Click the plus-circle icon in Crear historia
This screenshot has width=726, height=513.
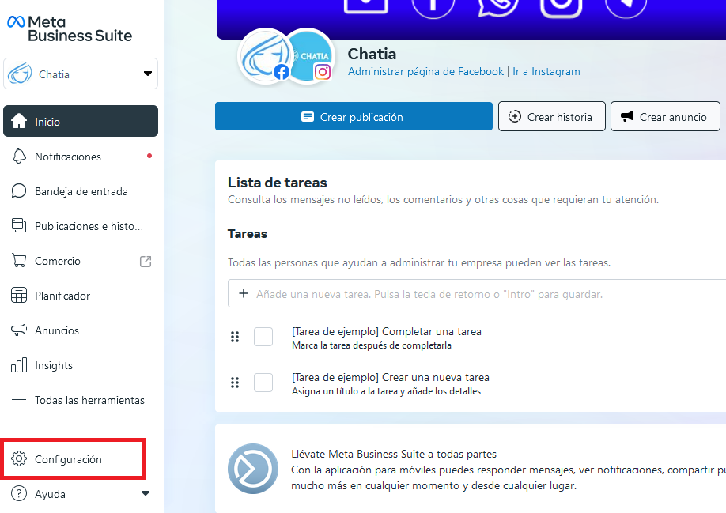514,116
